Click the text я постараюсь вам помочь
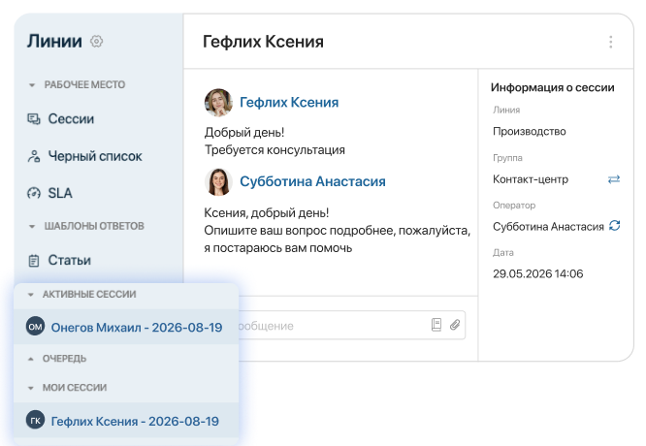 click(278, 248)
